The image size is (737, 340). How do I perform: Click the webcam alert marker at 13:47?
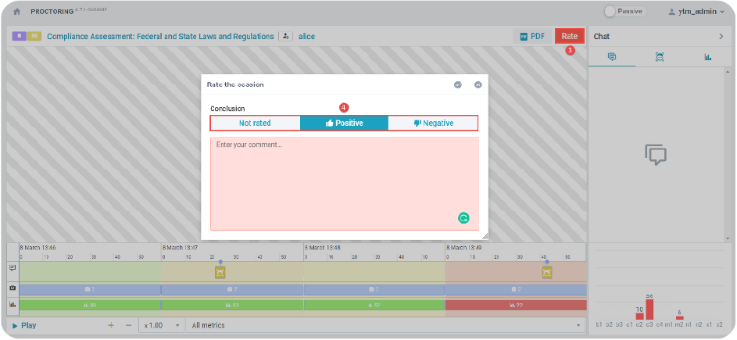[220, 272]
